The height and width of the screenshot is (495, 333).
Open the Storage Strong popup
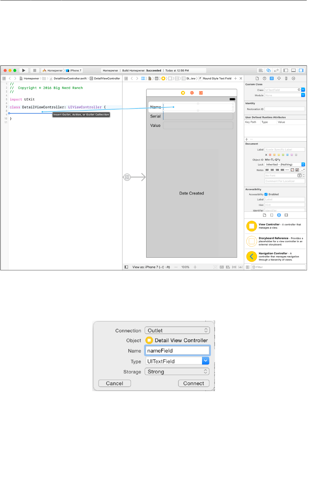[178, 372]
